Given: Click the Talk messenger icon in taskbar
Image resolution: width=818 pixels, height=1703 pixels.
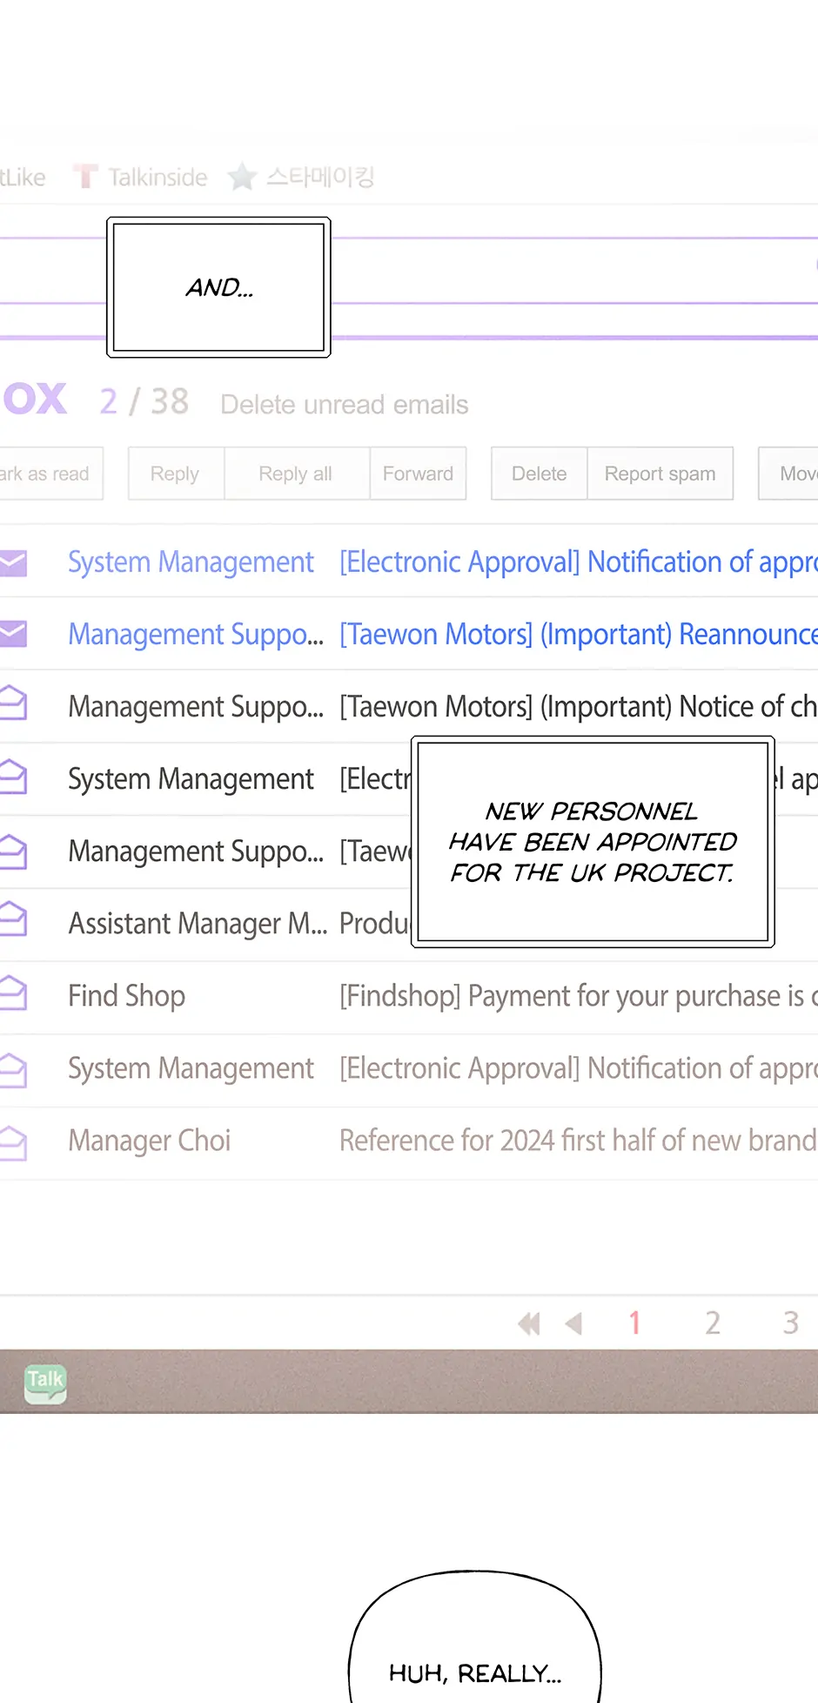Looking at the screenshot, I should point(45,1382).
